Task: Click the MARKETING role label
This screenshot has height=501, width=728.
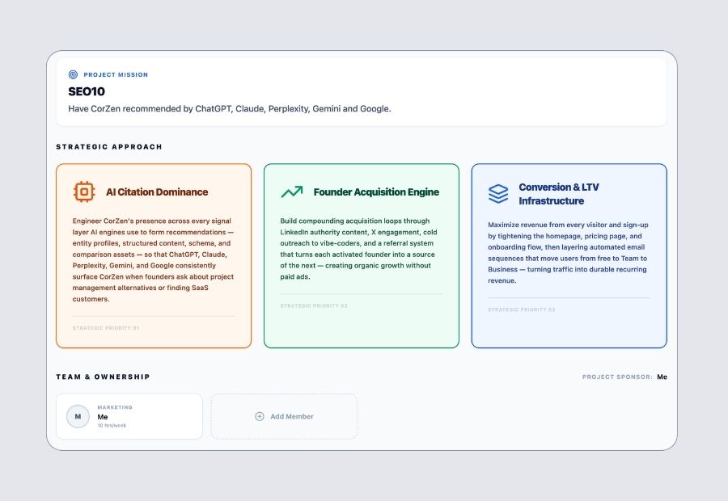Action: (115, 407)
